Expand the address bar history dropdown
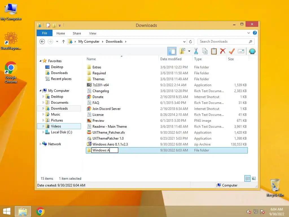Screen dimensions: 289x217 184,42
